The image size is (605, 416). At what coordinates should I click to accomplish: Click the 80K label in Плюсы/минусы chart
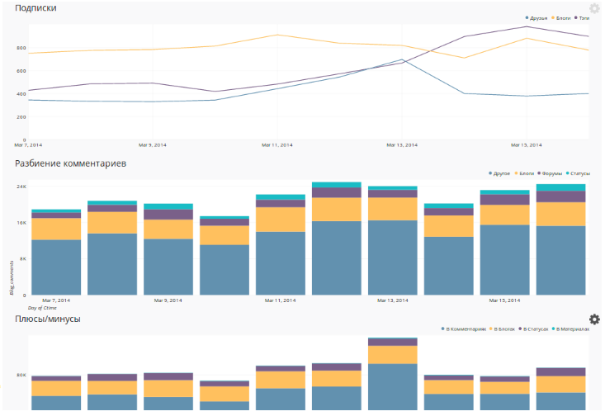[x=21, y=375]
